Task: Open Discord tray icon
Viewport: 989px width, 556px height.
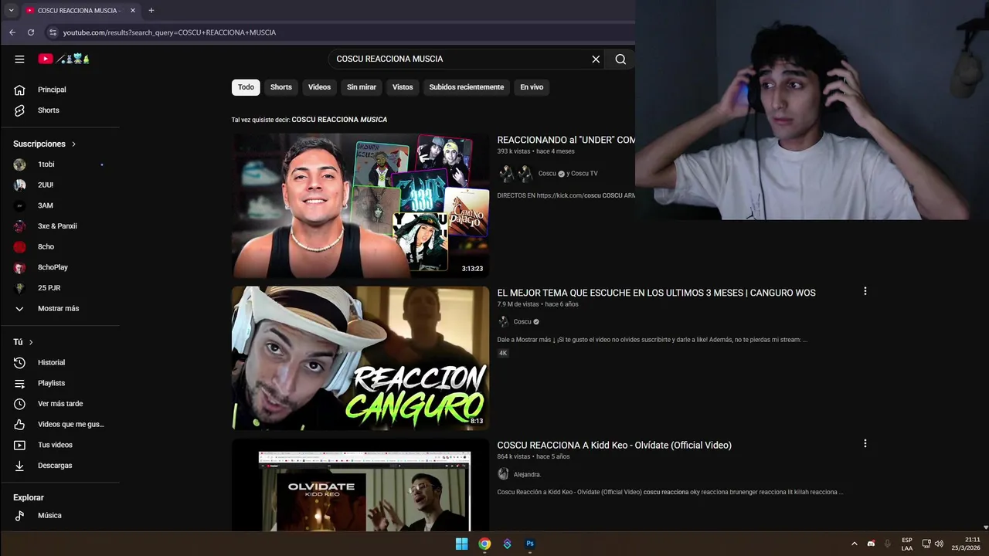Action: point(871,544)
